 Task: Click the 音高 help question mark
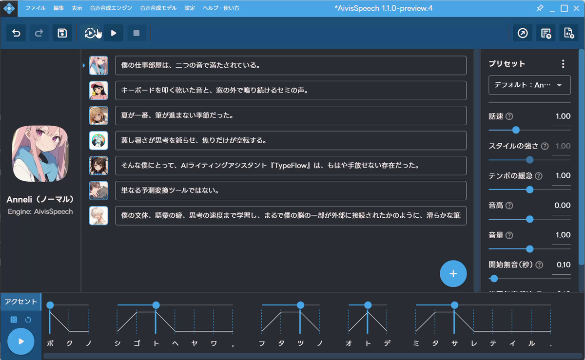click(x=509, y=206)
